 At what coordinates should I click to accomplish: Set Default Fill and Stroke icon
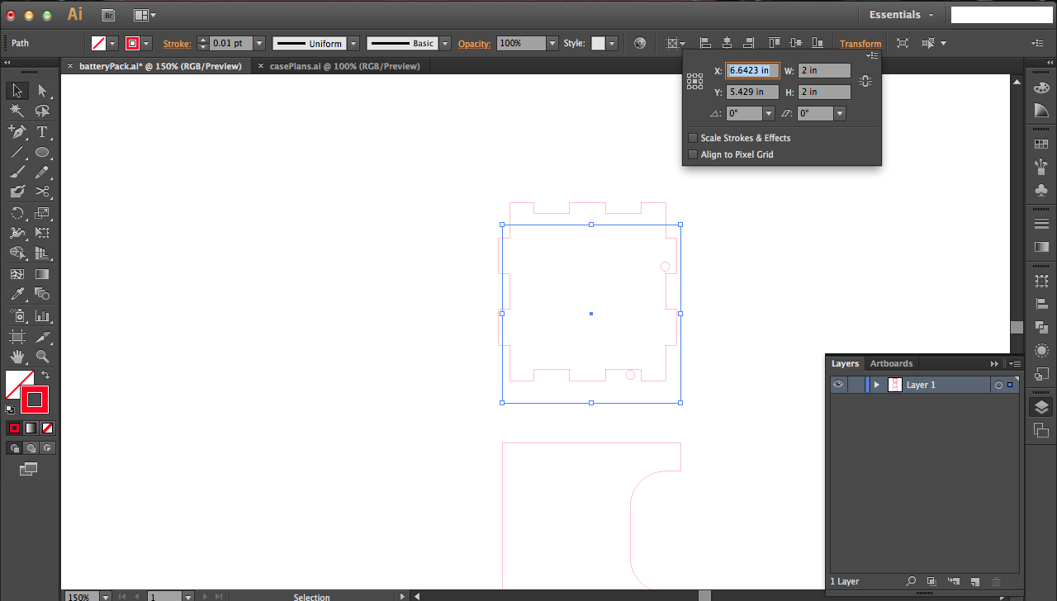point(10,409)
